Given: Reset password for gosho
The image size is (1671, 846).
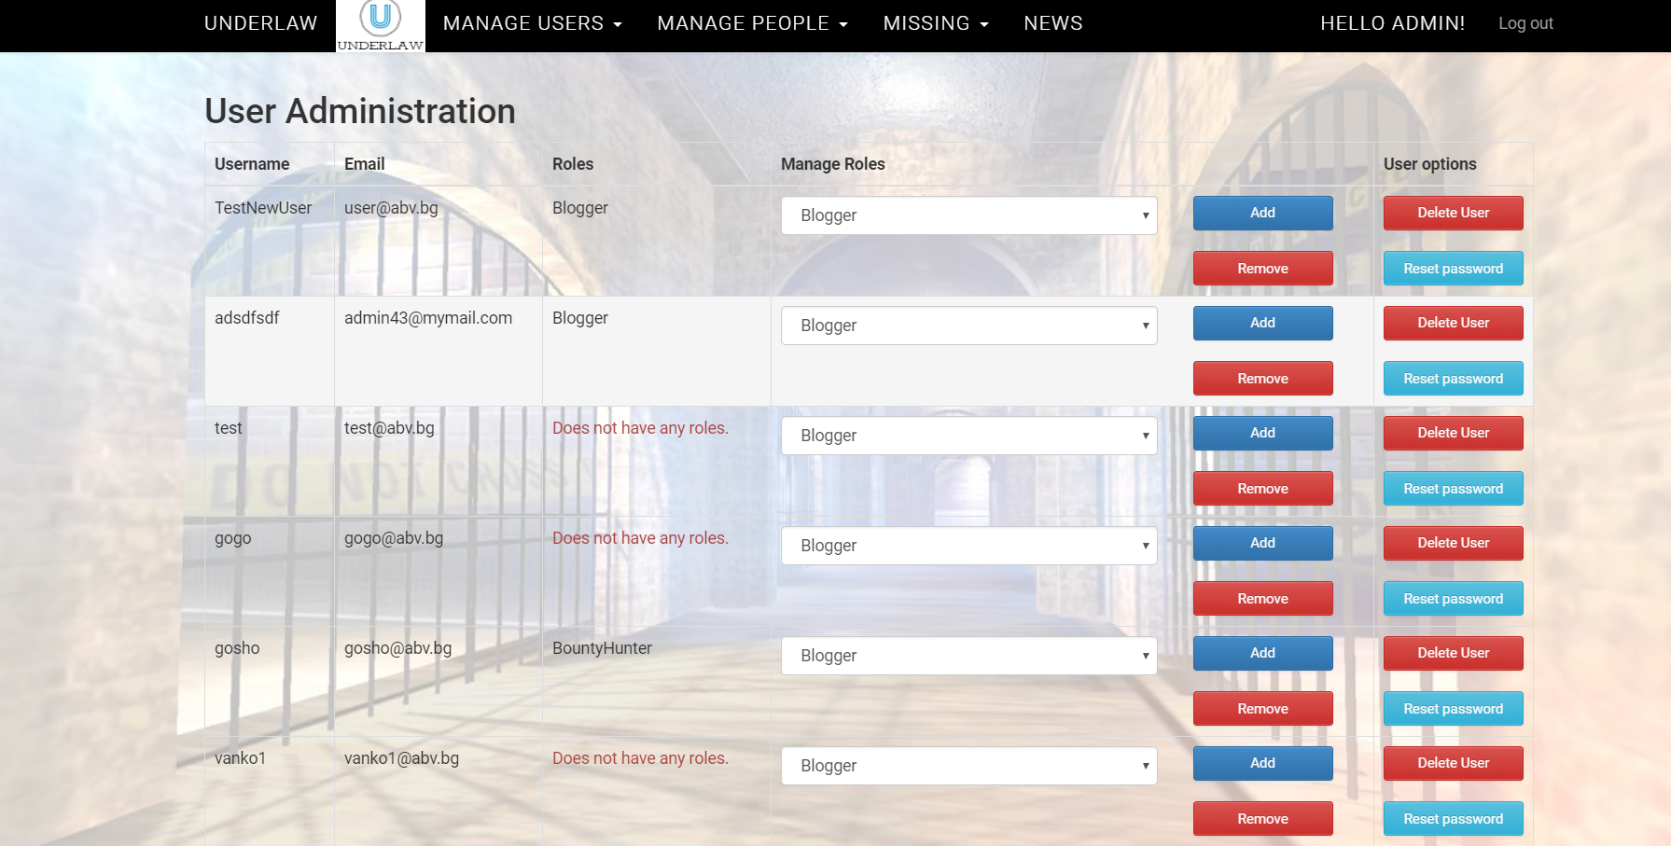Looking at the screenshot, I should point(1453,709).
